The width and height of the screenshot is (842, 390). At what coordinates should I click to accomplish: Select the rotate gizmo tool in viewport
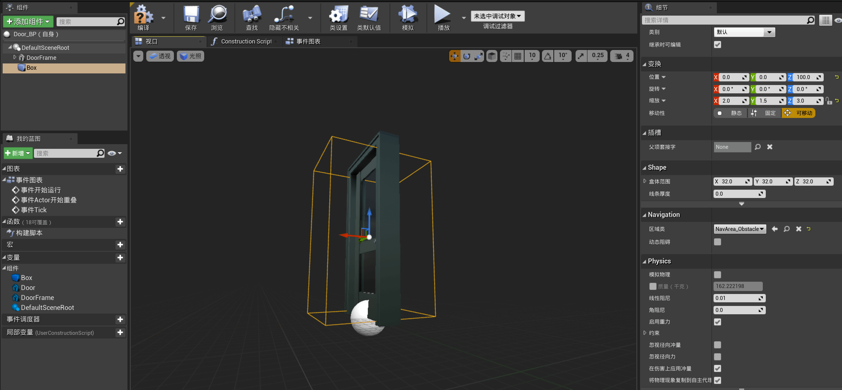click(x=467, y=56)
